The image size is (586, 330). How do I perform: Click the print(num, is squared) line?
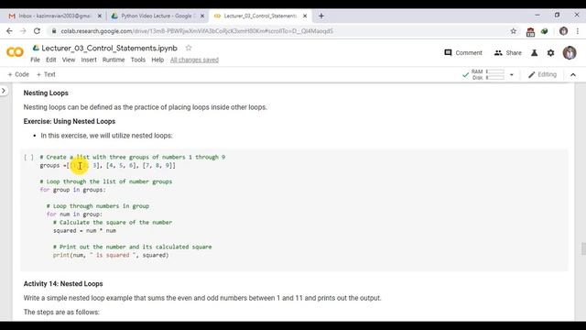[111, 255]
